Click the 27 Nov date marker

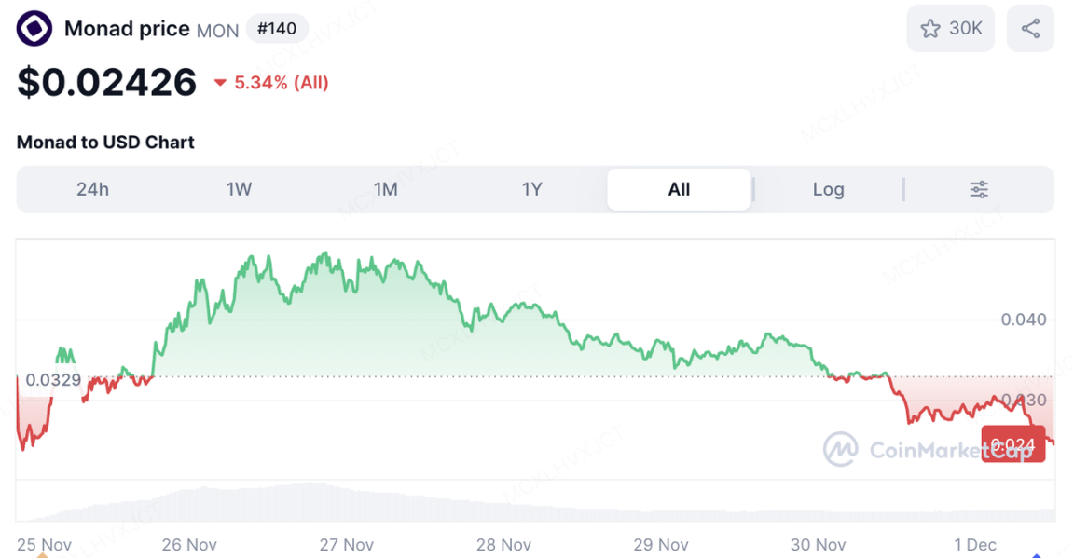pyautogui.click(x=347, y=544)
